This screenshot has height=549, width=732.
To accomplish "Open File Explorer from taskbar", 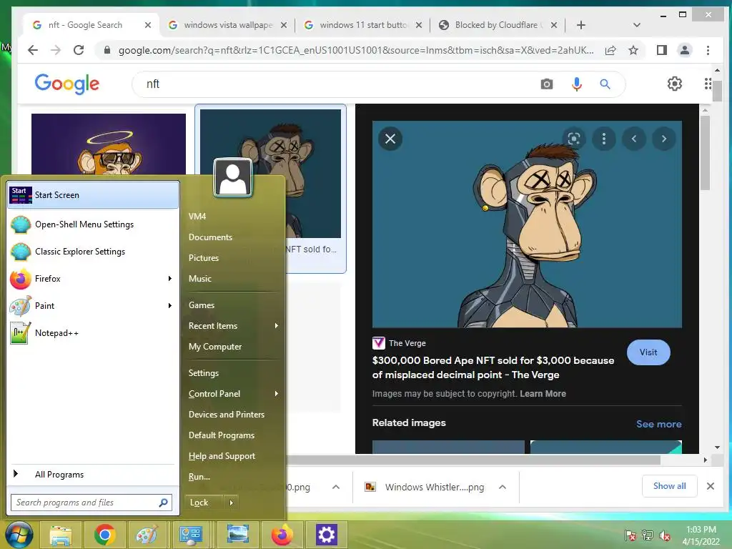I will tap(61, 535).
